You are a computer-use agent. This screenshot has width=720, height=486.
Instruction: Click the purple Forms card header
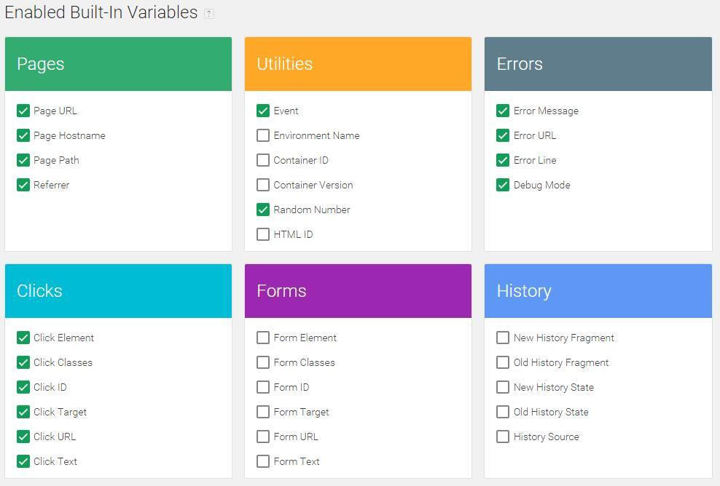click(x=358, y=291)
